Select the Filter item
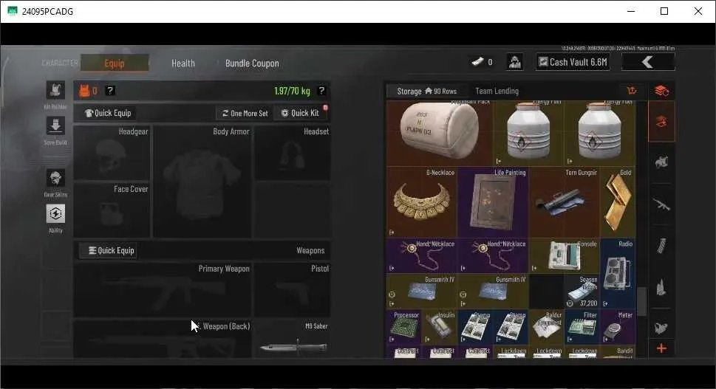This screenshot has width=716, height=389. 582,327
